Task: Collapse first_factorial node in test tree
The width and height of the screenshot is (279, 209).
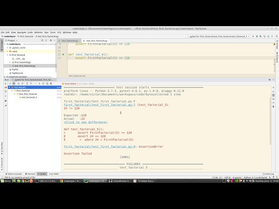Action: pos(12,91)
